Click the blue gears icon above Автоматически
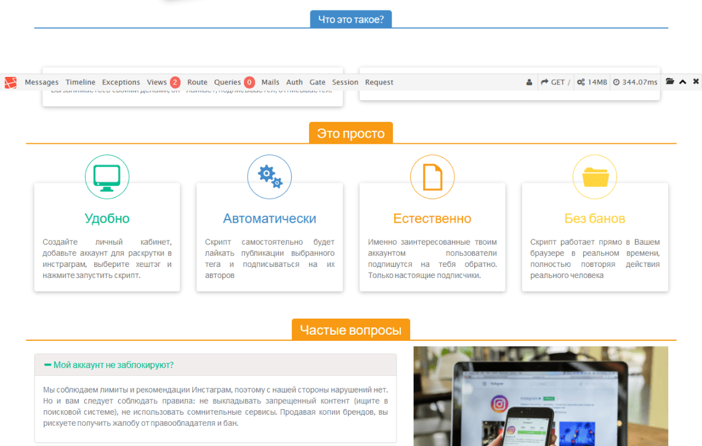 tap(269, 177)
